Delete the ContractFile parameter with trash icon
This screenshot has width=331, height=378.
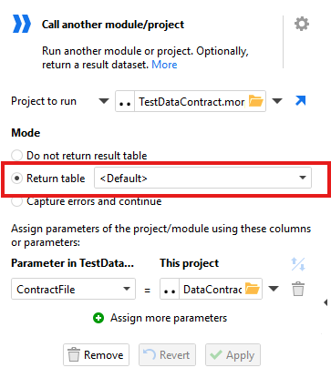(x=298, y=289)
